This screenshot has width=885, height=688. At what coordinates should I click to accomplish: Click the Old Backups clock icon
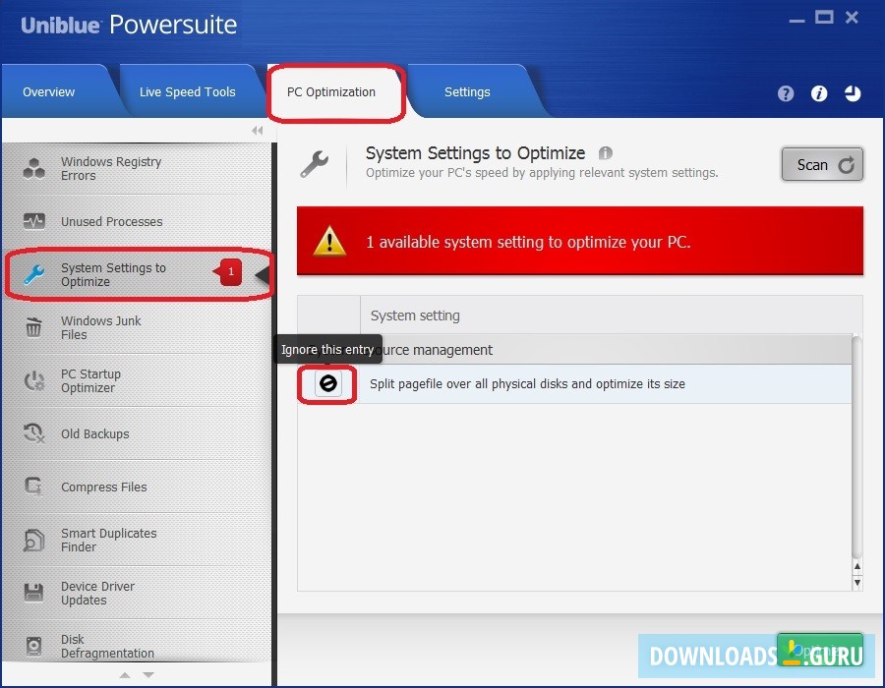[33, 433]
